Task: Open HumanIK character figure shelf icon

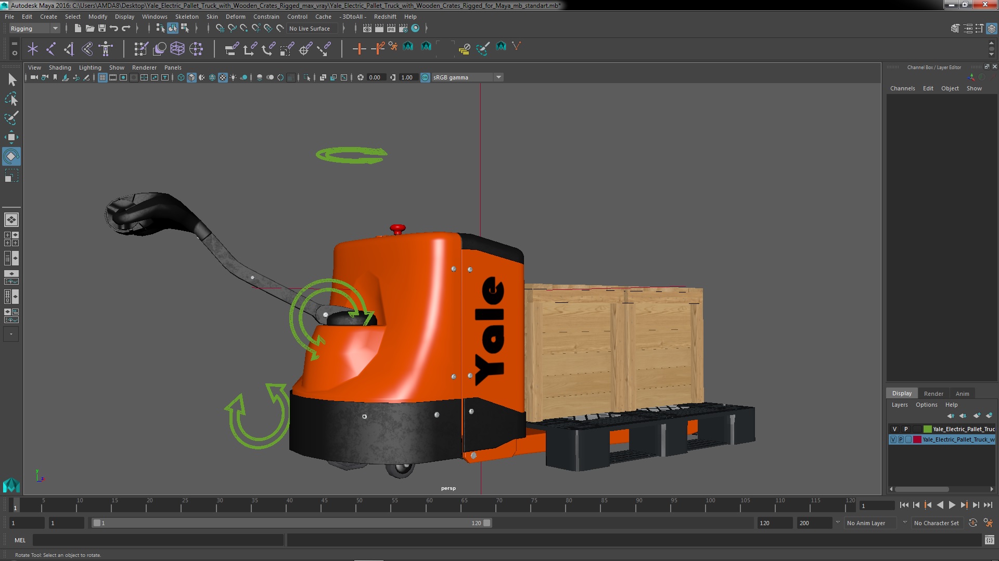Action: 106,49
